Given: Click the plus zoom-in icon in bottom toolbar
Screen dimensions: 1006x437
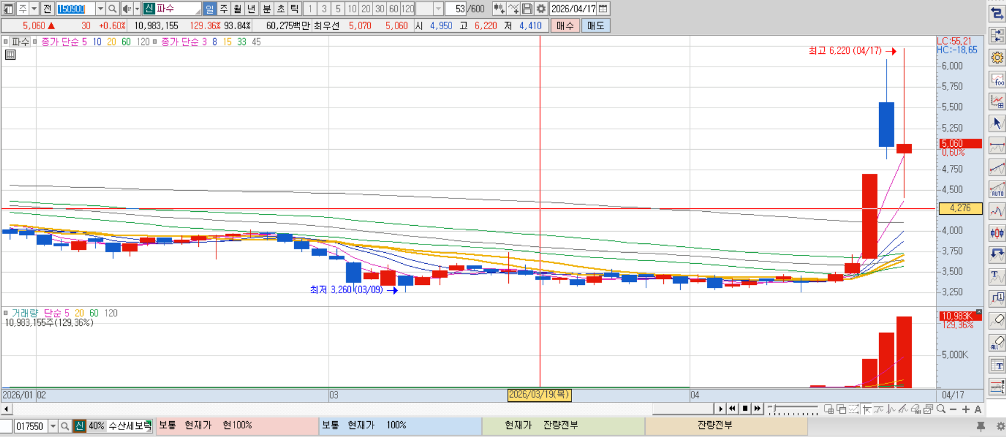Looking at the screenshot, I should pyautogui.click(x=966, y=410).
